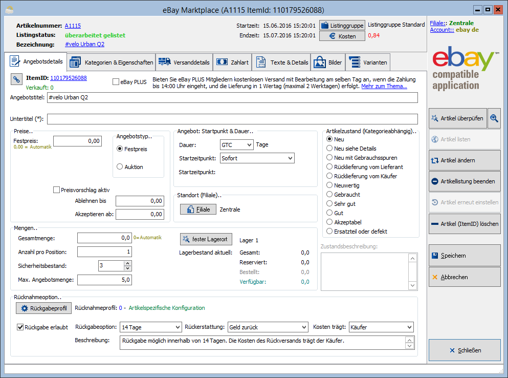This screenshot has height=378, width=508.
Task: Cancel with the Abbrechen button
Action: click(x=465, y=277)
